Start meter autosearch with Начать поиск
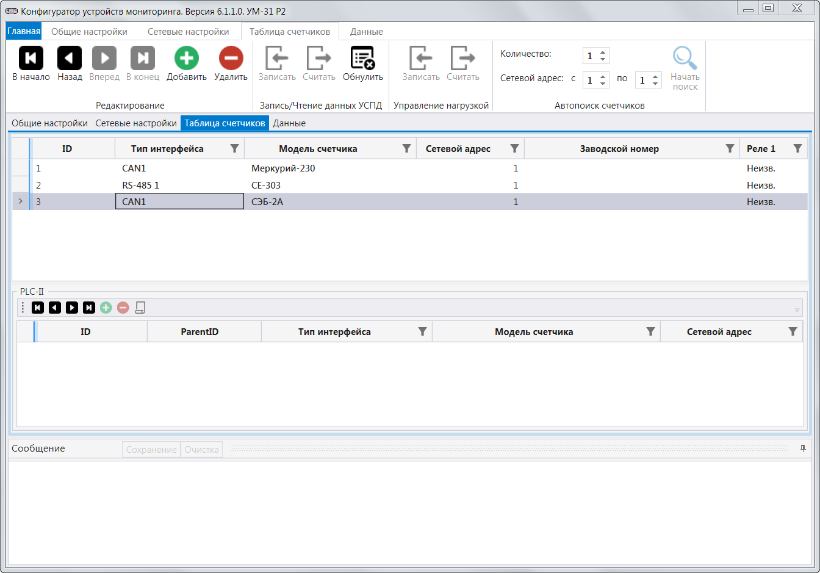 click(685, 68)
